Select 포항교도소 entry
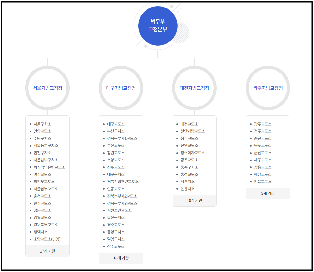Image resolution: width=314 pixels, height=272 pixels. 116,160
